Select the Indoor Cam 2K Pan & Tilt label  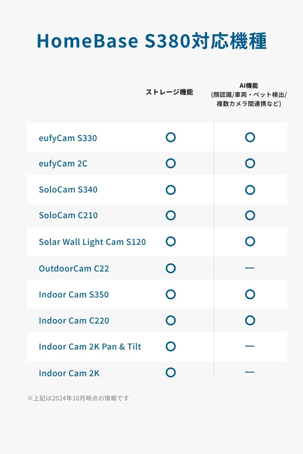pos(90,347)
